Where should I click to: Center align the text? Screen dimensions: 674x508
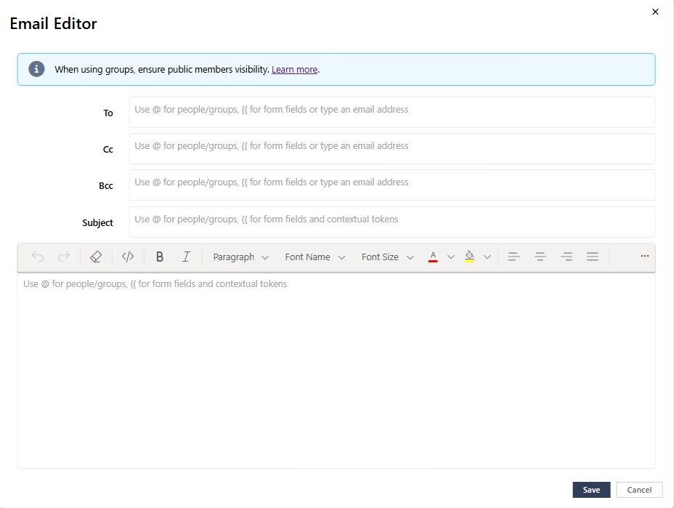540,257
